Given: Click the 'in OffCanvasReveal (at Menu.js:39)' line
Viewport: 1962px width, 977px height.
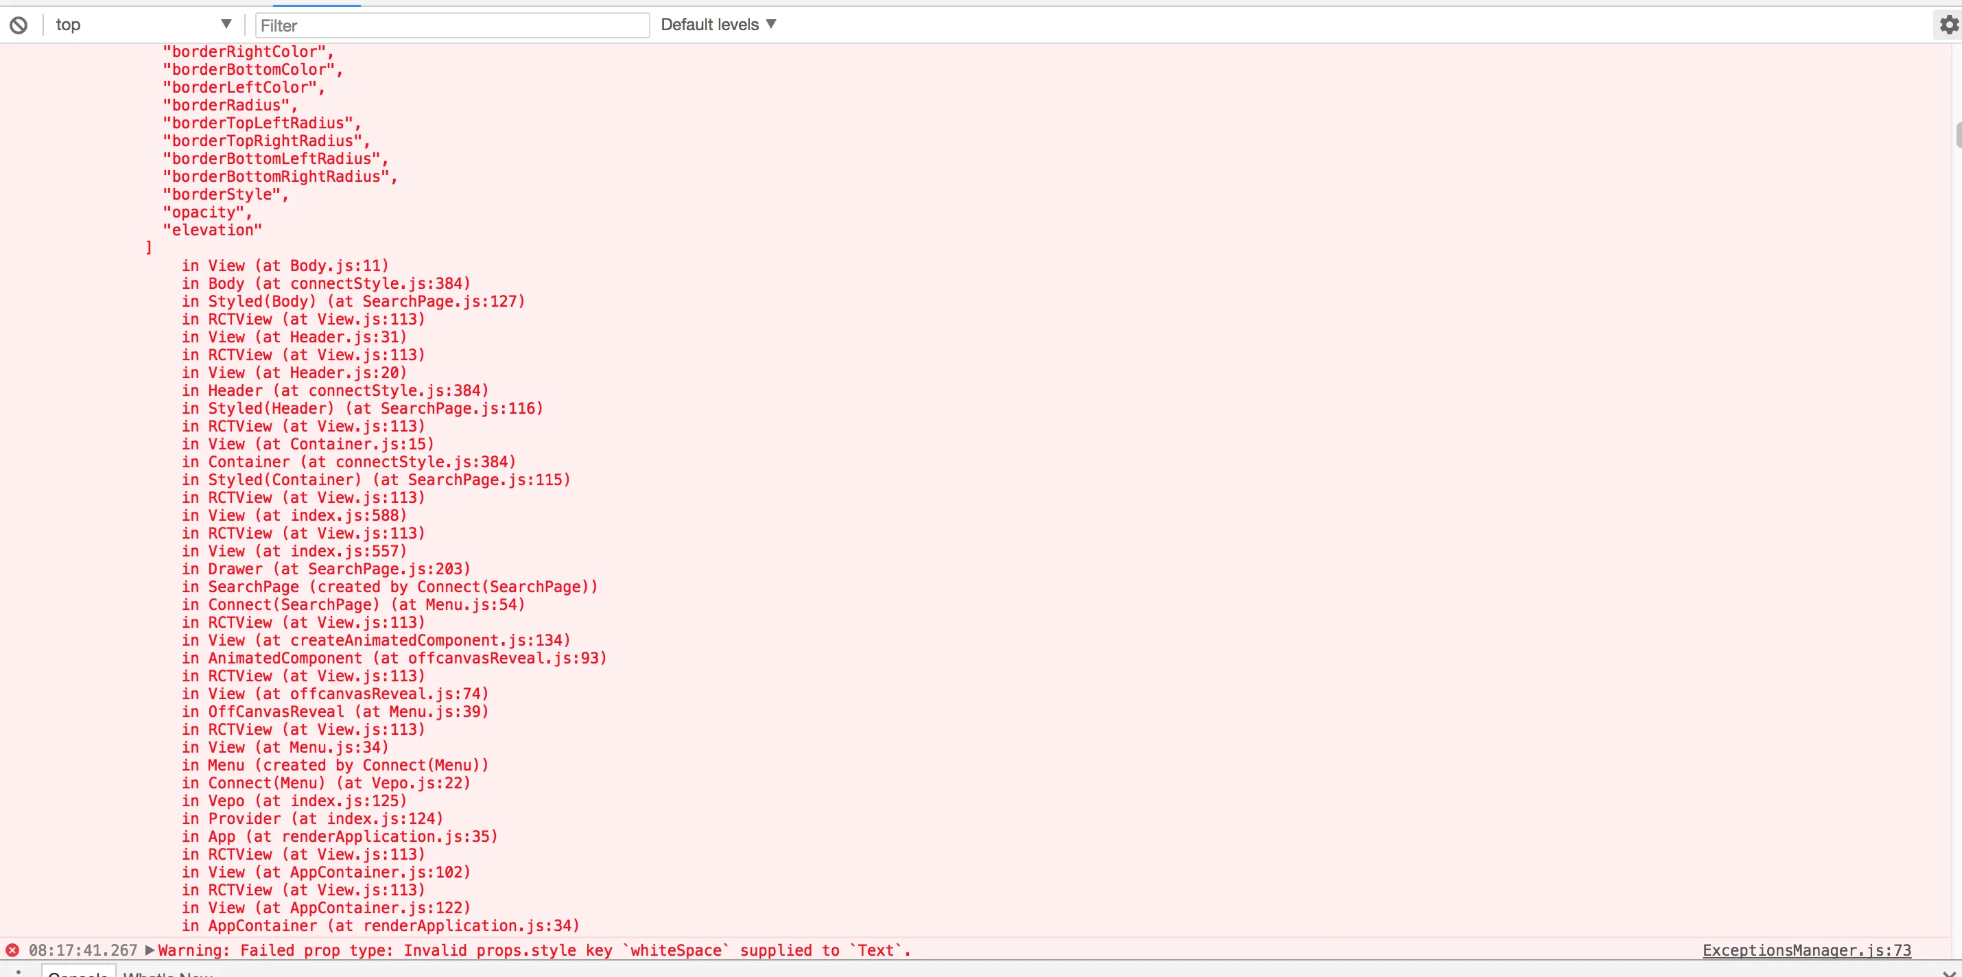Looking at the screenshot, I should tap(335, 712).
